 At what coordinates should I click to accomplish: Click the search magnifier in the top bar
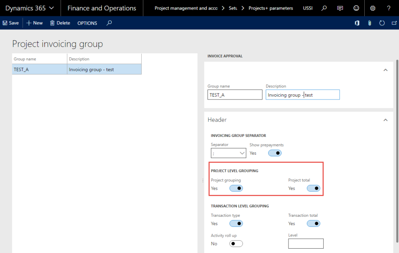[324, 8]
